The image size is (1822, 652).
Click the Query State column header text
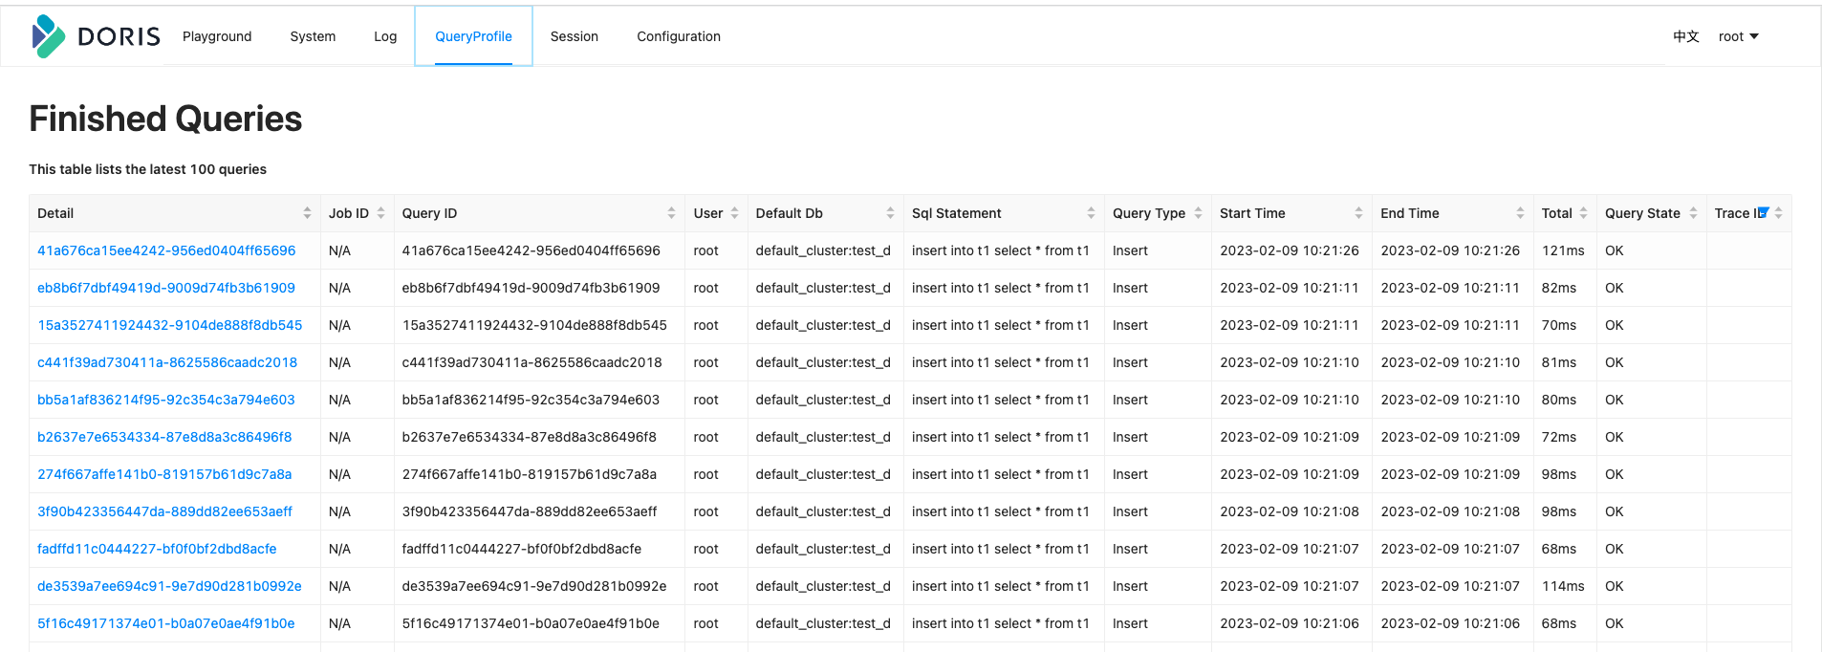1642,213
